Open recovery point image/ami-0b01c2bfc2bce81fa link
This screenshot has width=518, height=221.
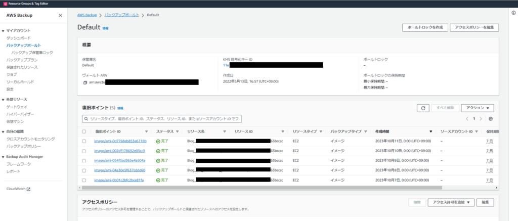tap(119, 181)
